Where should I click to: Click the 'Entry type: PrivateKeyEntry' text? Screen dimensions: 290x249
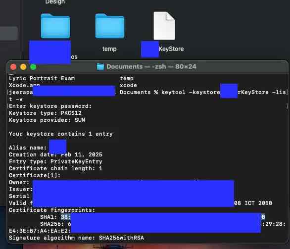click(x=55, y=161)
